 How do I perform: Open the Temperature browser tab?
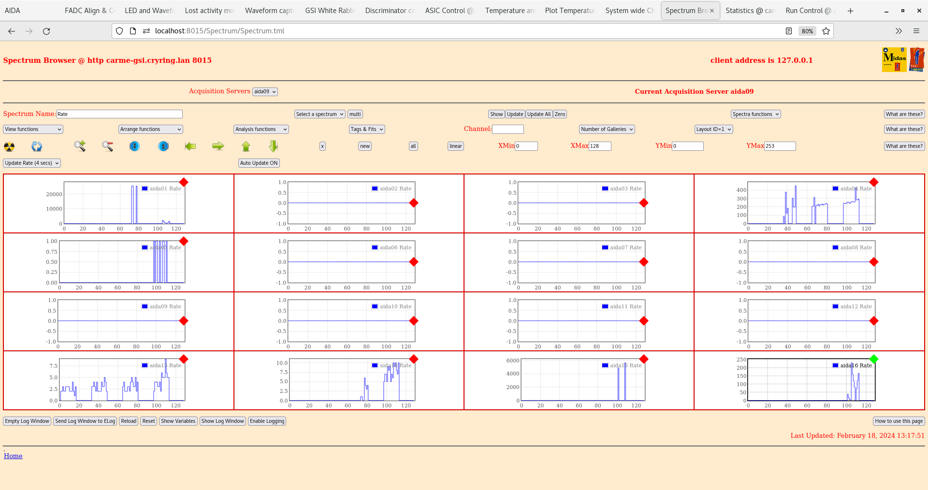509,11
